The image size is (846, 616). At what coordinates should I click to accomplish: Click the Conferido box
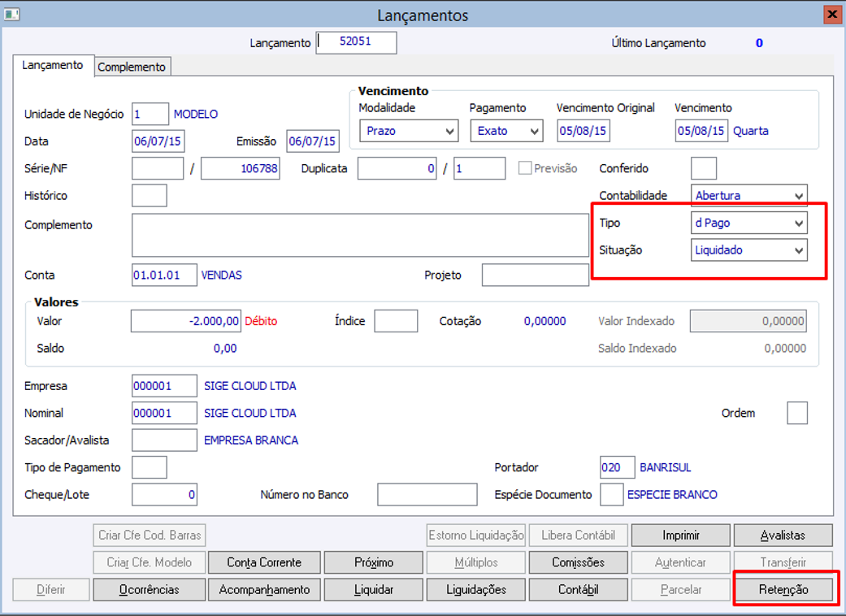[x=704, y=168]
